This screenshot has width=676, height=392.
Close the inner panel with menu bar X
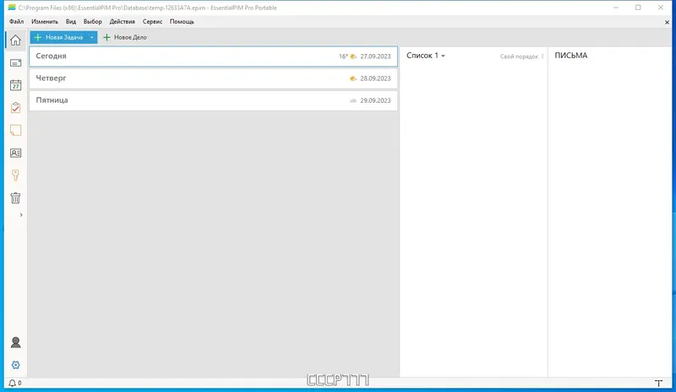tap(667, 23)
